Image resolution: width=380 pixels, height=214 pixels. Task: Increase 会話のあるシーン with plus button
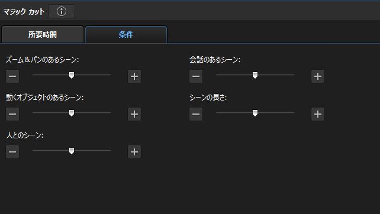318,76
